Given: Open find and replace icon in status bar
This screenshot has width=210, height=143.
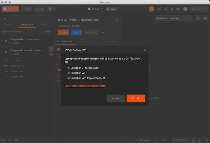Looking at the screenshot, I should pos(10,140).
